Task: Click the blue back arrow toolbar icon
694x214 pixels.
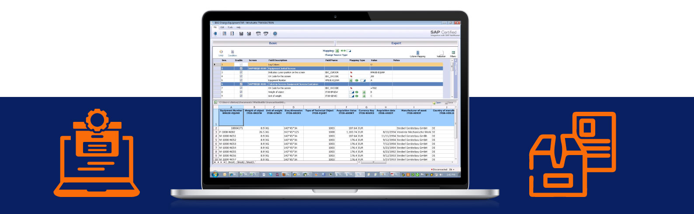Action: 215,34
